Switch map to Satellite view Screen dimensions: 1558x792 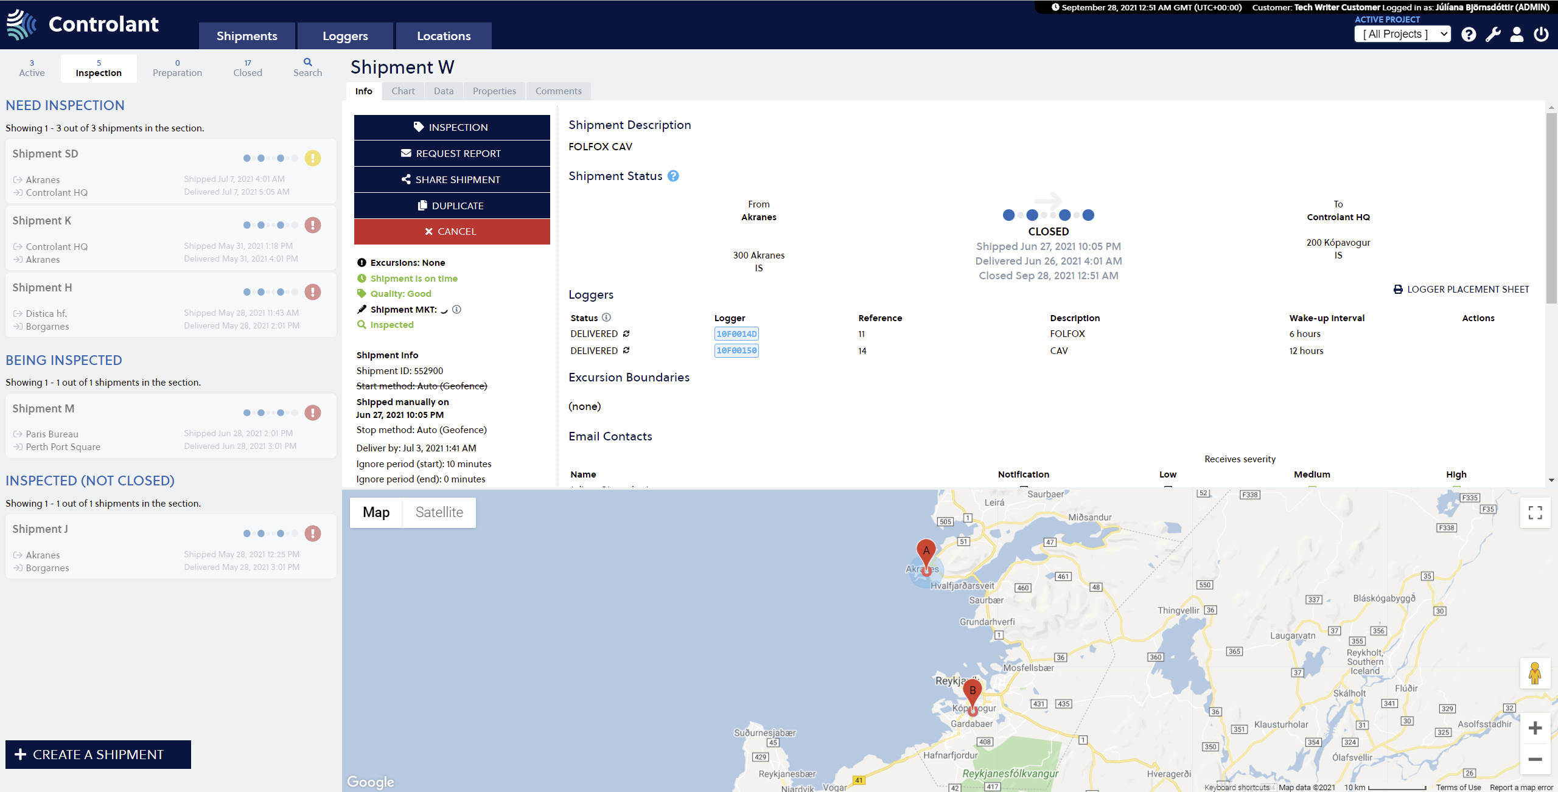439,513
